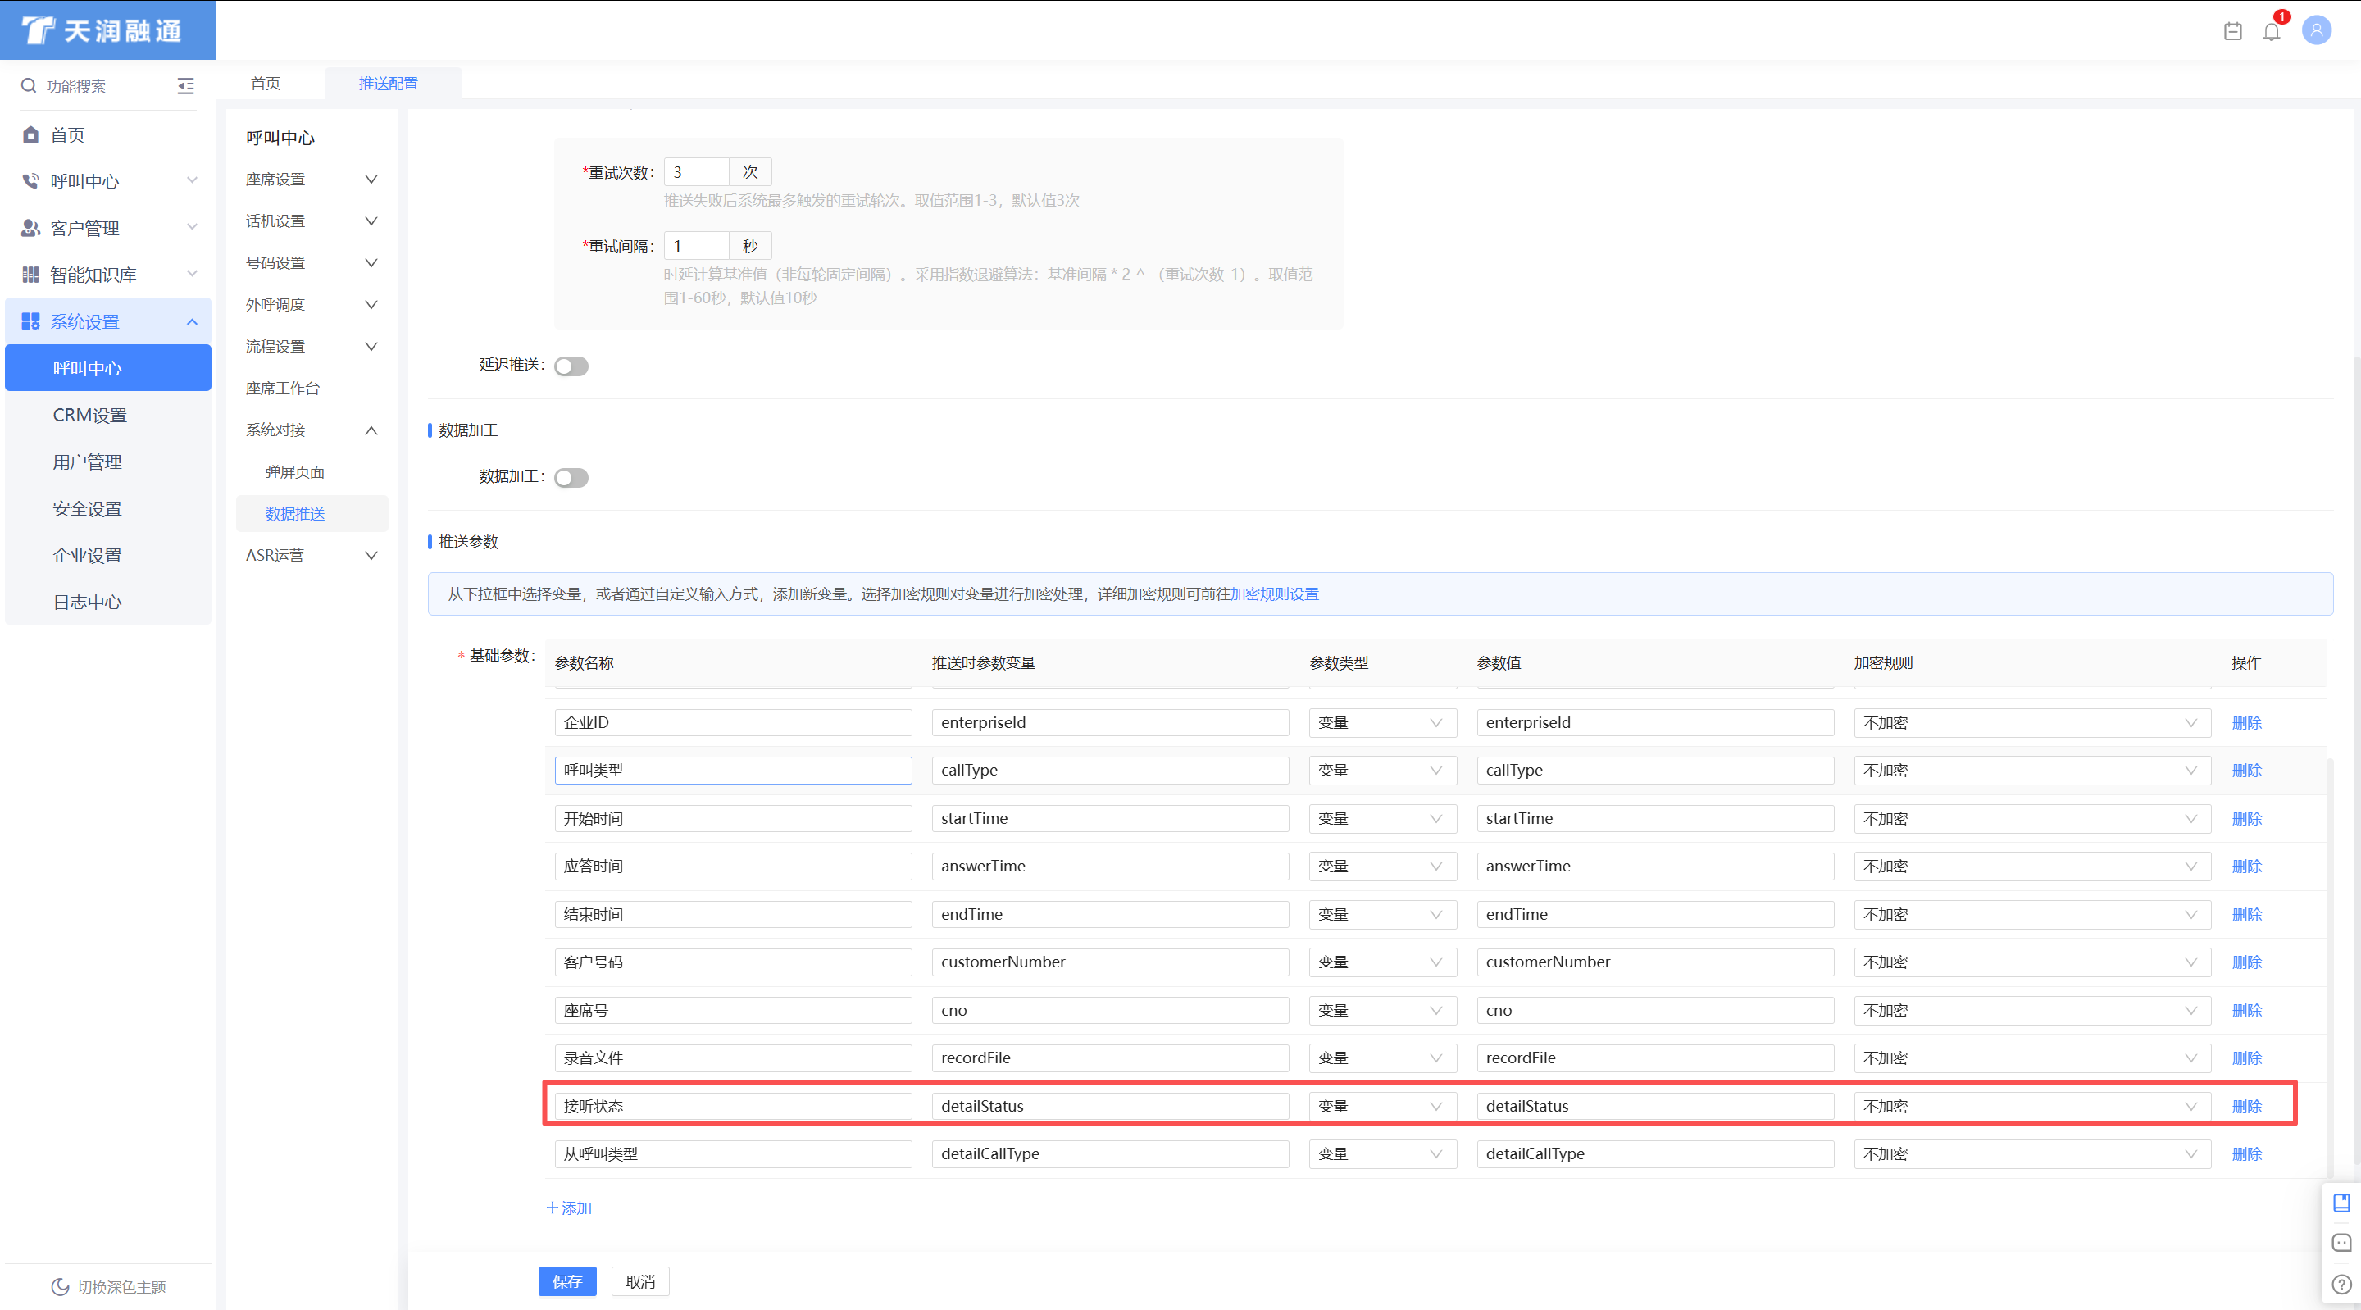
Task: Click the dark theme moon icon
Action: pos(61,1287)
